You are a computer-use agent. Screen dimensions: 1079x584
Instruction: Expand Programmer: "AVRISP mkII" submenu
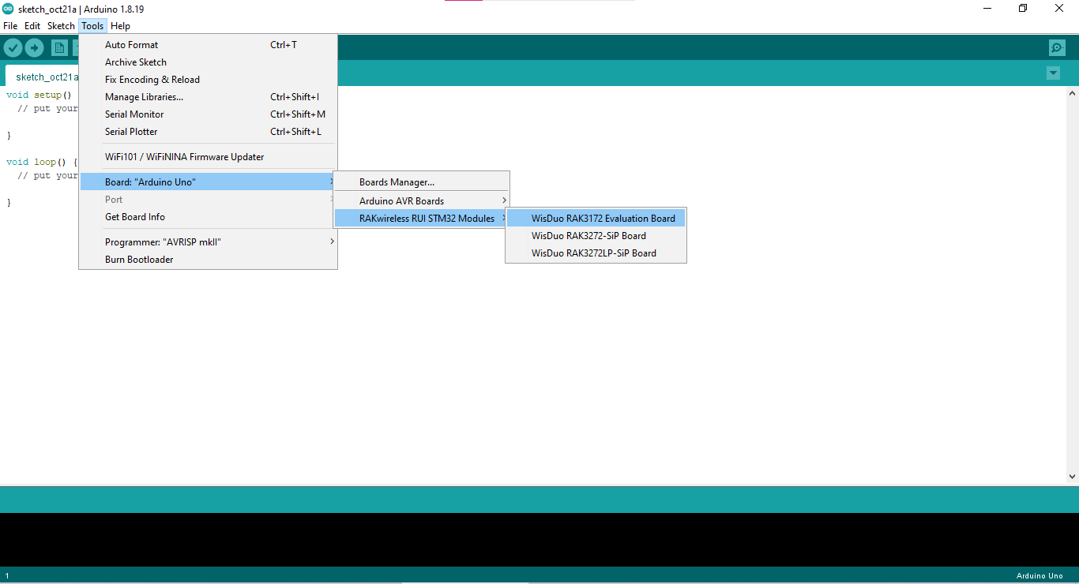click(x=209, y=242)
